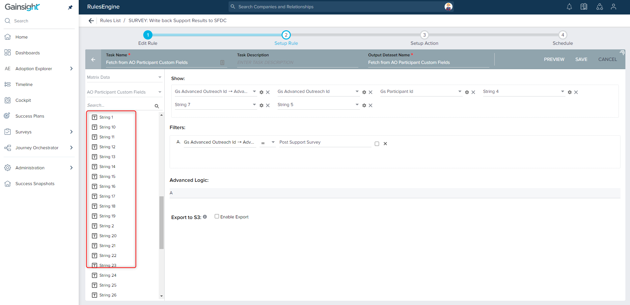Image resolution: width=630 pixels, height=305 pixels.
Task: Click the avatar in the search bar
Action: 448,7
